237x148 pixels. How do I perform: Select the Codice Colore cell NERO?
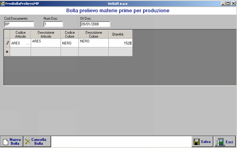tap(70, 43)
